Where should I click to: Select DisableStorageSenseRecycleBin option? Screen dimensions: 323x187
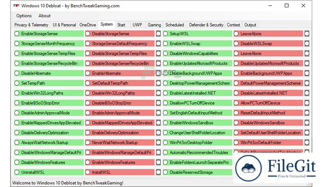[120, 63]
